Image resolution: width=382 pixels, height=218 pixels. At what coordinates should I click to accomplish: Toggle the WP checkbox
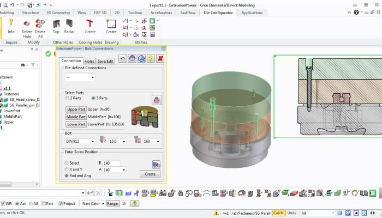pyautogui.click(x=3, y=203)
